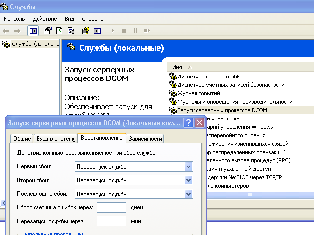This screenshot has height=235, width=314.
Task: Select 'Журнал событий' in the services list
Action: [x=198, y=93]
